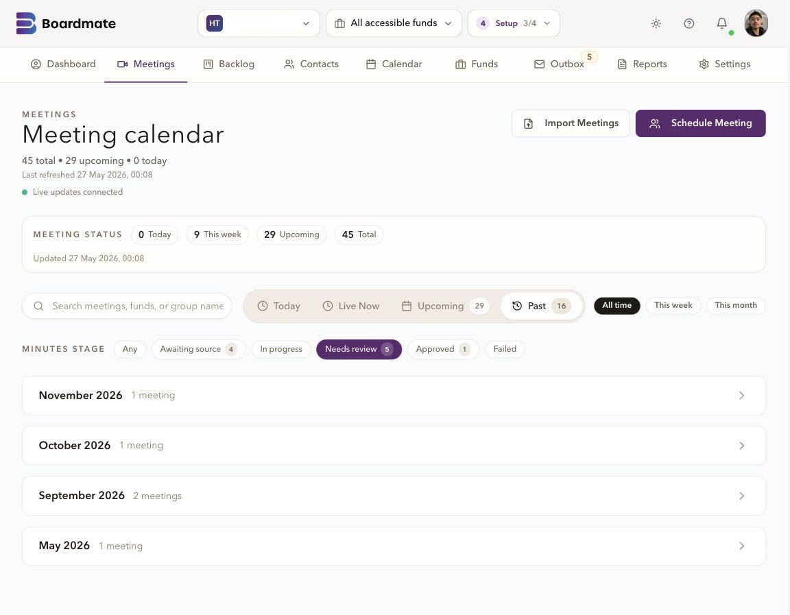
Task: Open help via the question mark icon
Action: (689, 23)
